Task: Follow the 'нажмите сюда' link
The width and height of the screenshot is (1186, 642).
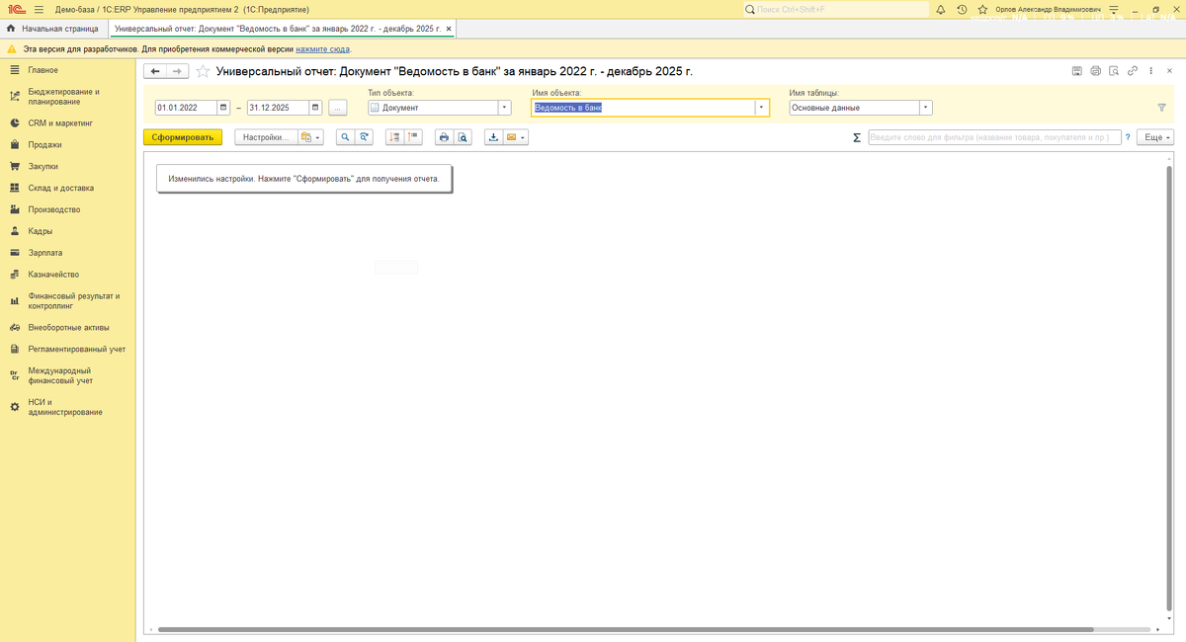Action: (x=322, y=48)
